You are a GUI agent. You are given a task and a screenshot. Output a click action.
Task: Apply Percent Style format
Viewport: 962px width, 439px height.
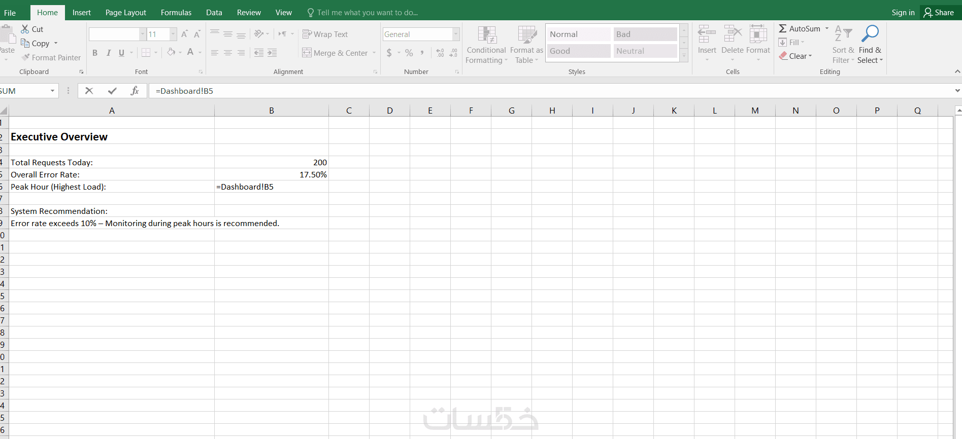click(409, 53)
